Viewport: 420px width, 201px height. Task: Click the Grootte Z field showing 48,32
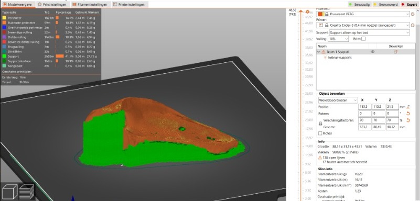[392, 127]
